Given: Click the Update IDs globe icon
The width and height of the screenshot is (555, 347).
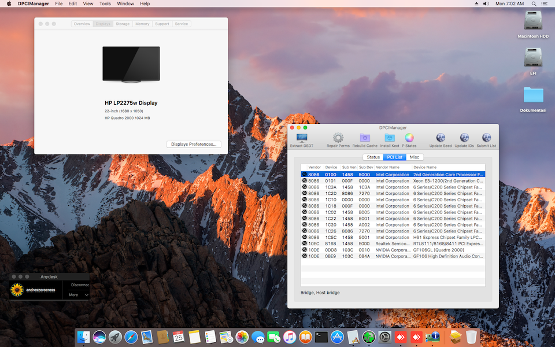Looking at the screenshot, I should pyautogui.click(x=464, y=138).
